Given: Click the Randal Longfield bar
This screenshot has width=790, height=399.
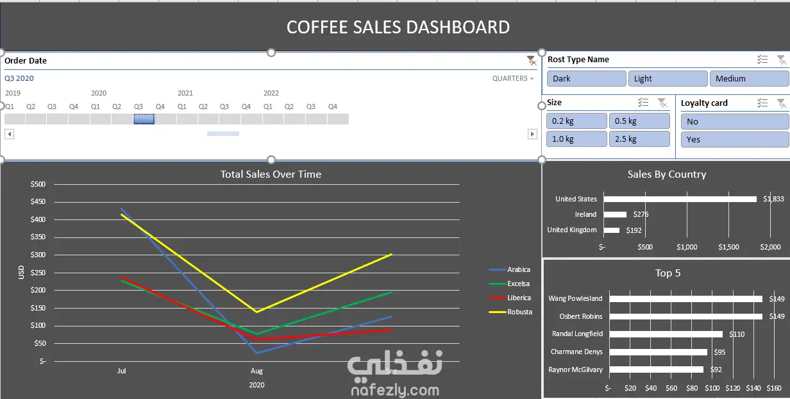Looking at the screenshot, I should point(666,334).
